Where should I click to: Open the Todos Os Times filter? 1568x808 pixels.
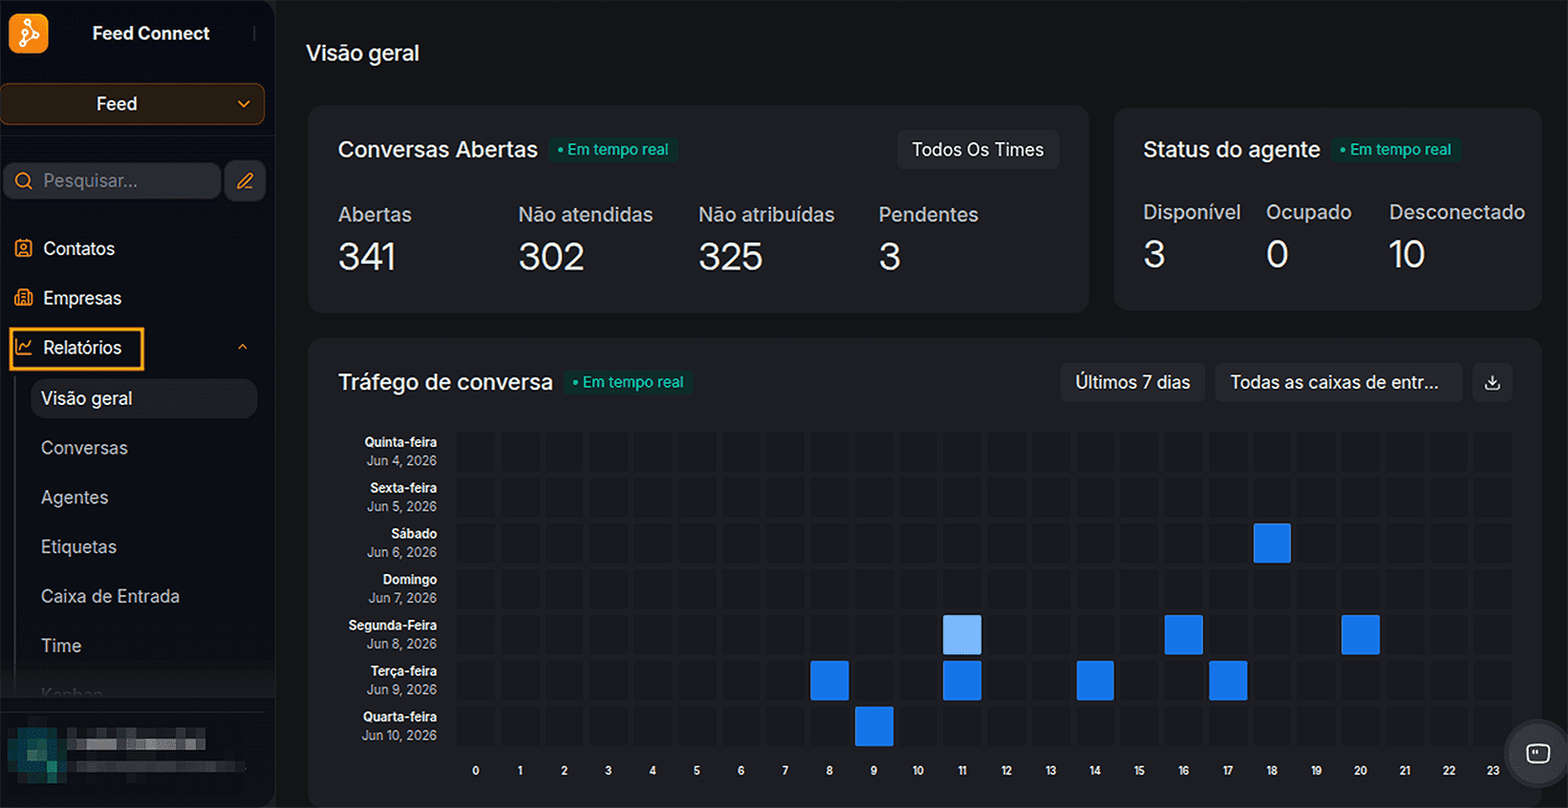977,150
